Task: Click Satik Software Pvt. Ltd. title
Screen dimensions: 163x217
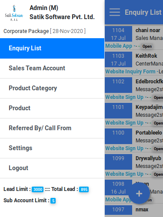Action: (62, 17)
